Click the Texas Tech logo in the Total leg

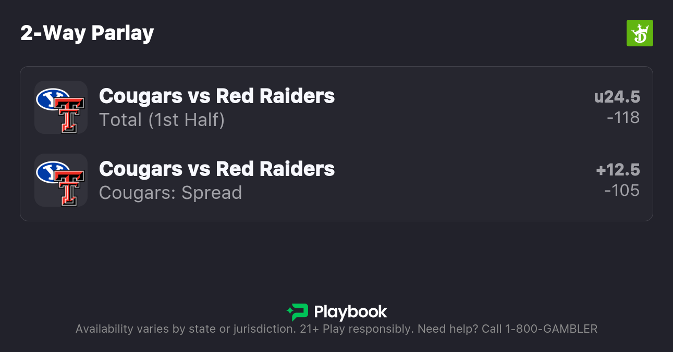(69, 114)
